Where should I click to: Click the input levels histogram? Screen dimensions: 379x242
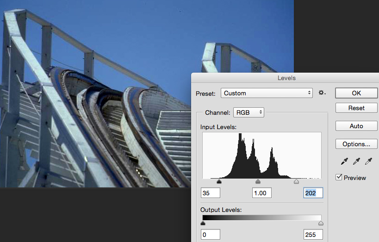click(262, 155)
